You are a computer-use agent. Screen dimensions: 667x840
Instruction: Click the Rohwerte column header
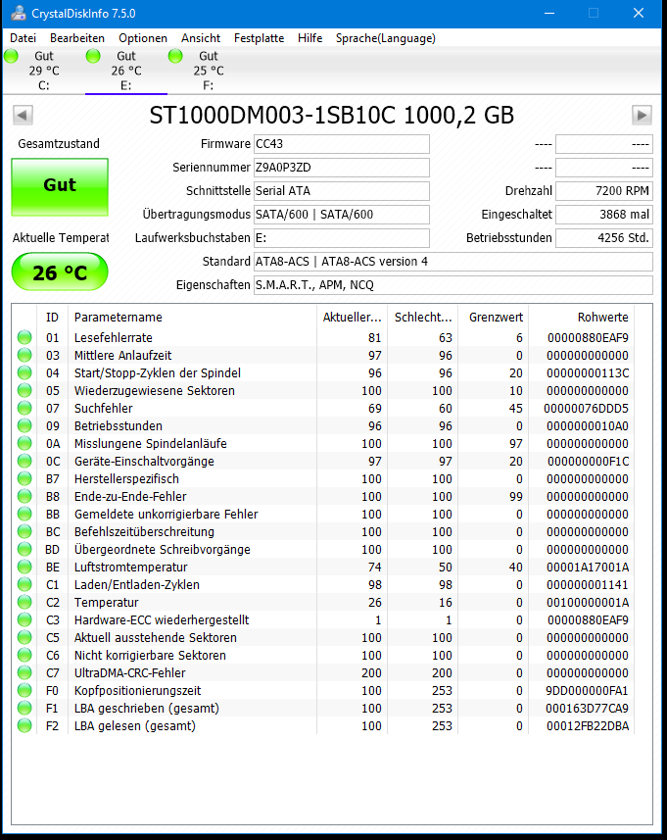(x=582, y=318)
